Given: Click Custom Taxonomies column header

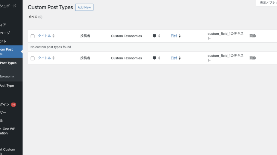Looking at the screenshot, I should pyautogui.click(x=126, y=36).
